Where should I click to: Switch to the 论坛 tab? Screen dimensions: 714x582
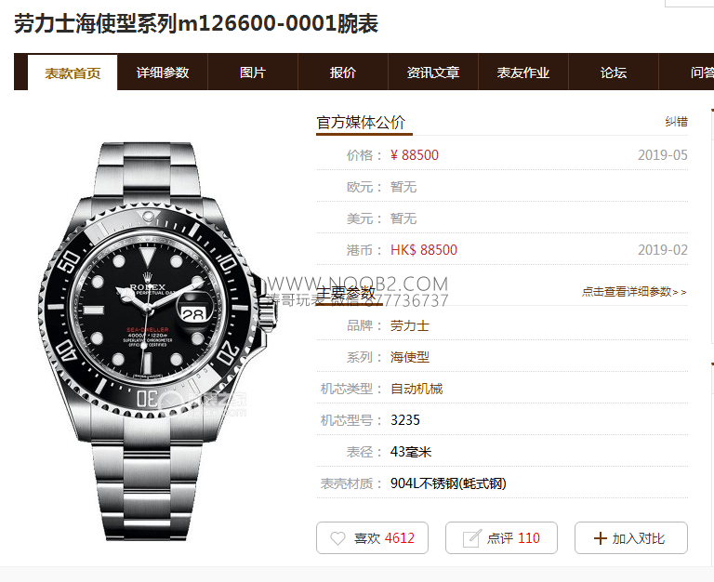[x=614, y=72]
